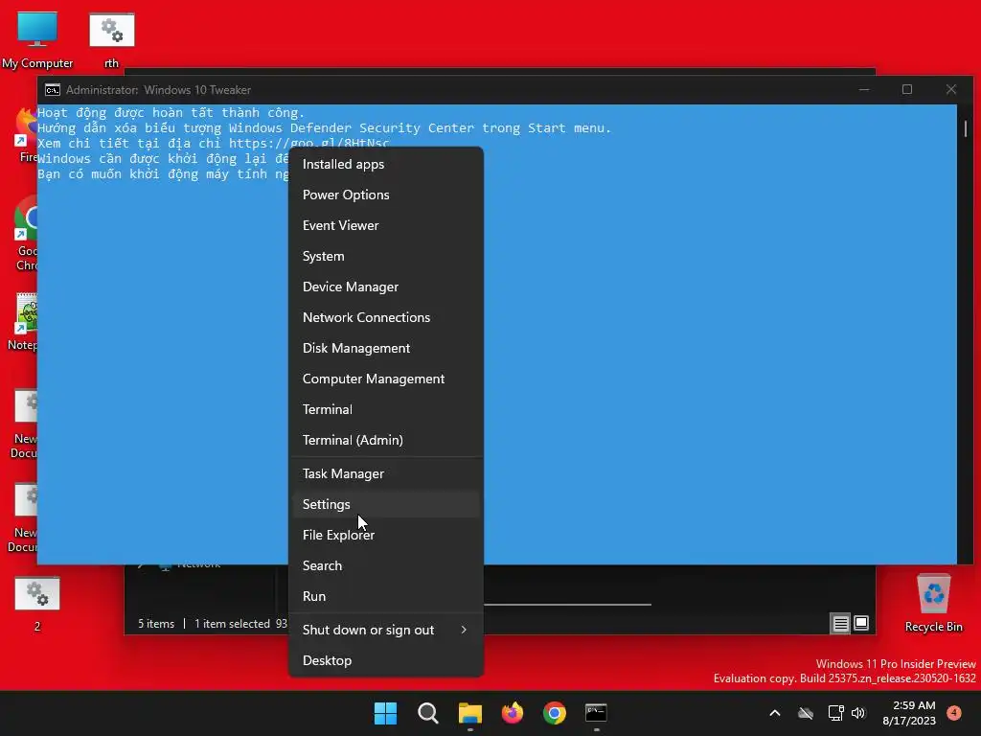The image size is (981, 736).
Task: Open network status tray icon
Action: click(x=835, y=713)
